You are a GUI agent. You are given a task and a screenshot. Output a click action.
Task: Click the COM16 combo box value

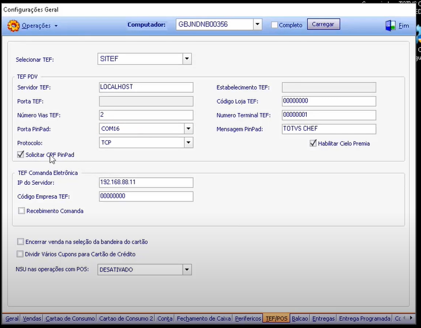coord(142,129)
